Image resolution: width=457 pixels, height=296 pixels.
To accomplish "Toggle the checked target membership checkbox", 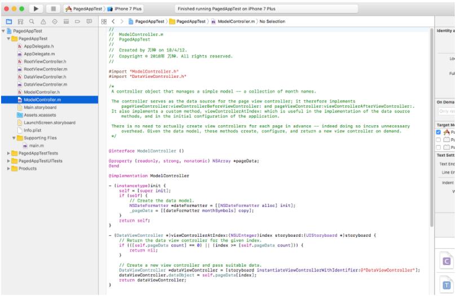I will 438,132.
